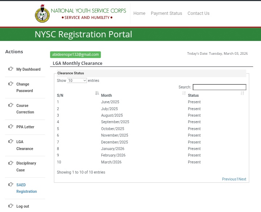Select the July/2025 month cell
Image resolution: width=261 pixels, height=212 pixels.
click(x=109, y=109)
